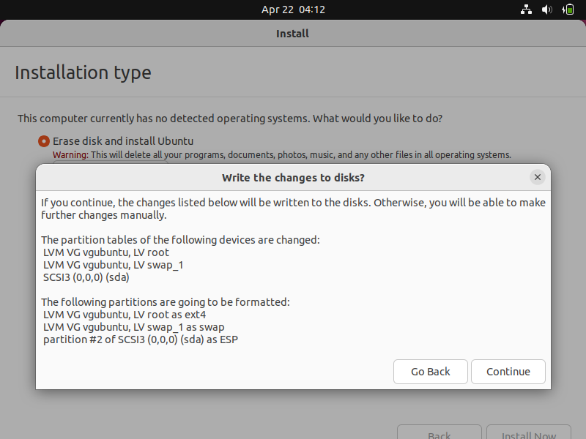This screenshot has height=439, width=586.
Task: Click the first LVM VG vgubuntu, LV root line
Action: click(x=106, y=252)
